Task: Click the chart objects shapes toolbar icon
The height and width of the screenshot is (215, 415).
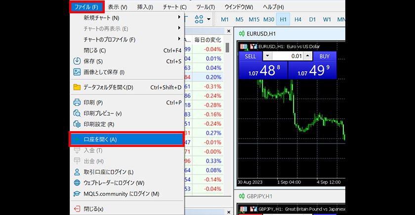Action: 199,19
